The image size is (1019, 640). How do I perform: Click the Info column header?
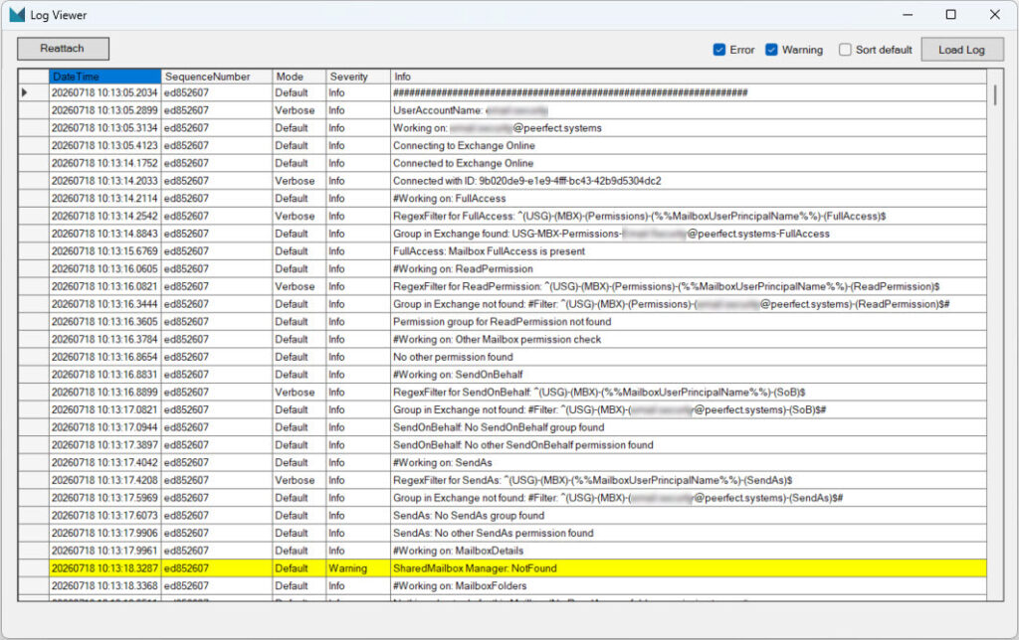coord(689,77)
